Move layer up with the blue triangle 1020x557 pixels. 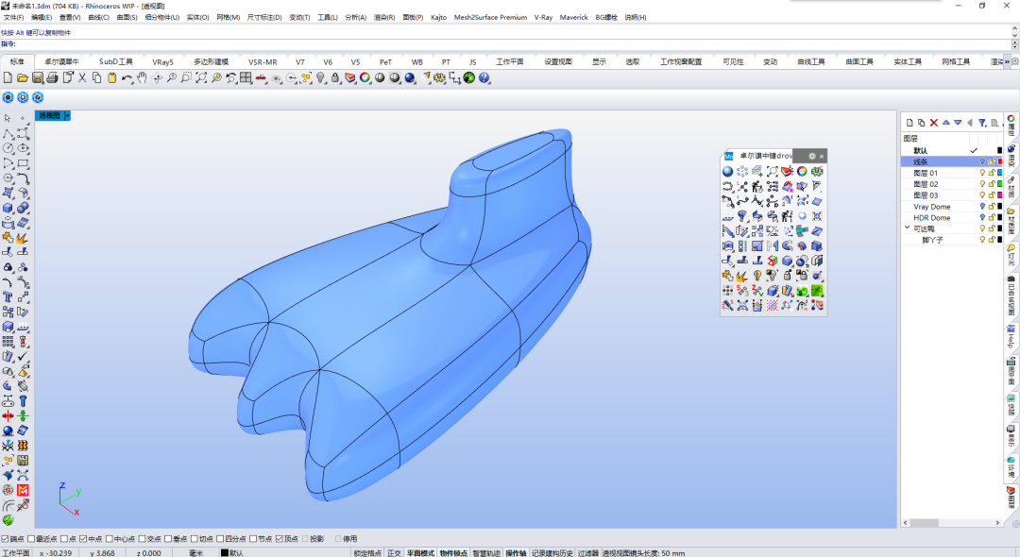coord(945,122)
